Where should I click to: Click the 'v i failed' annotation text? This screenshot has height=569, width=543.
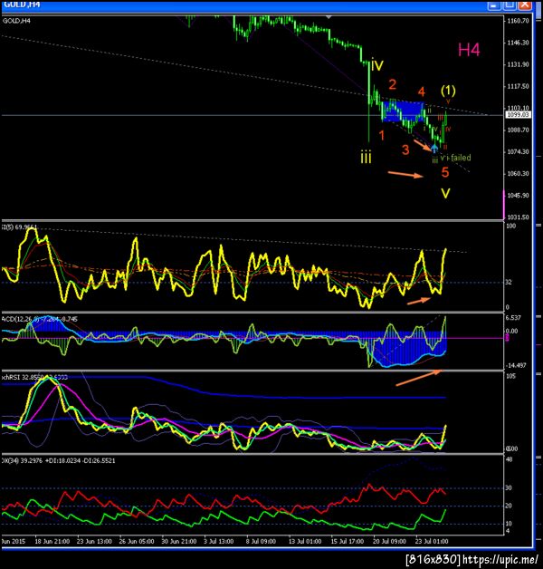pos(455,158)
